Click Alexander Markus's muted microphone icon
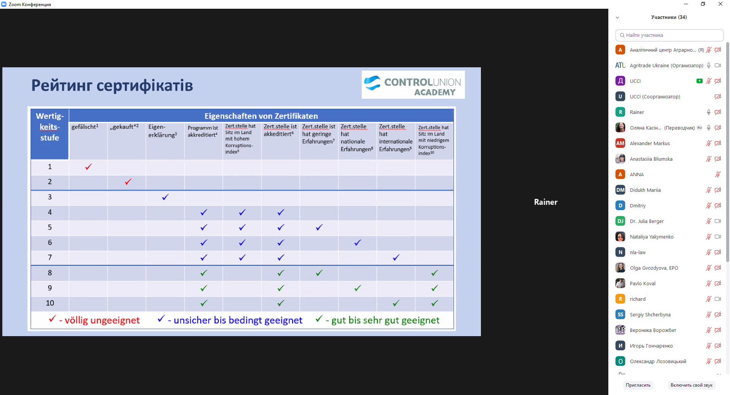 pyautogui.click(x=709, y=143)
